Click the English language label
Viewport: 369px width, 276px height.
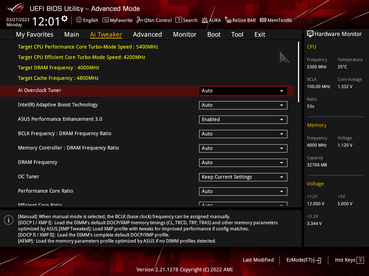pyautogui.click(x=90, y=20)
